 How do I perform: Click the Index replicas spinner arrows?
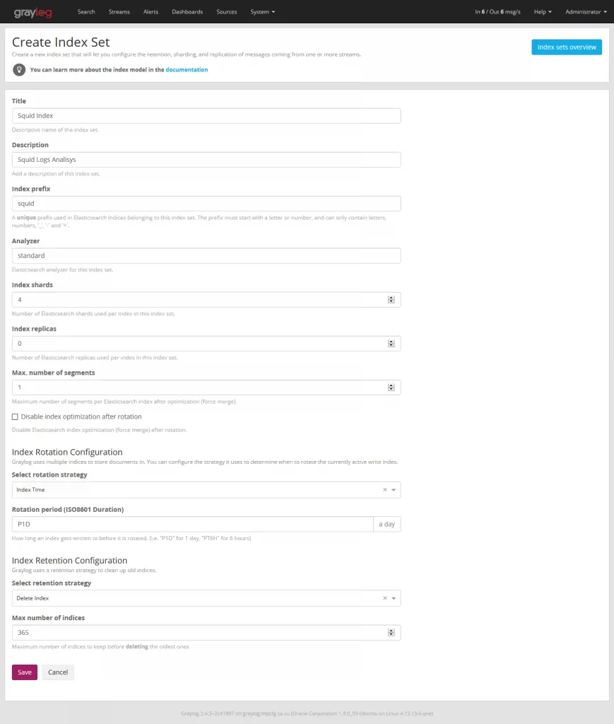point(391,344)
